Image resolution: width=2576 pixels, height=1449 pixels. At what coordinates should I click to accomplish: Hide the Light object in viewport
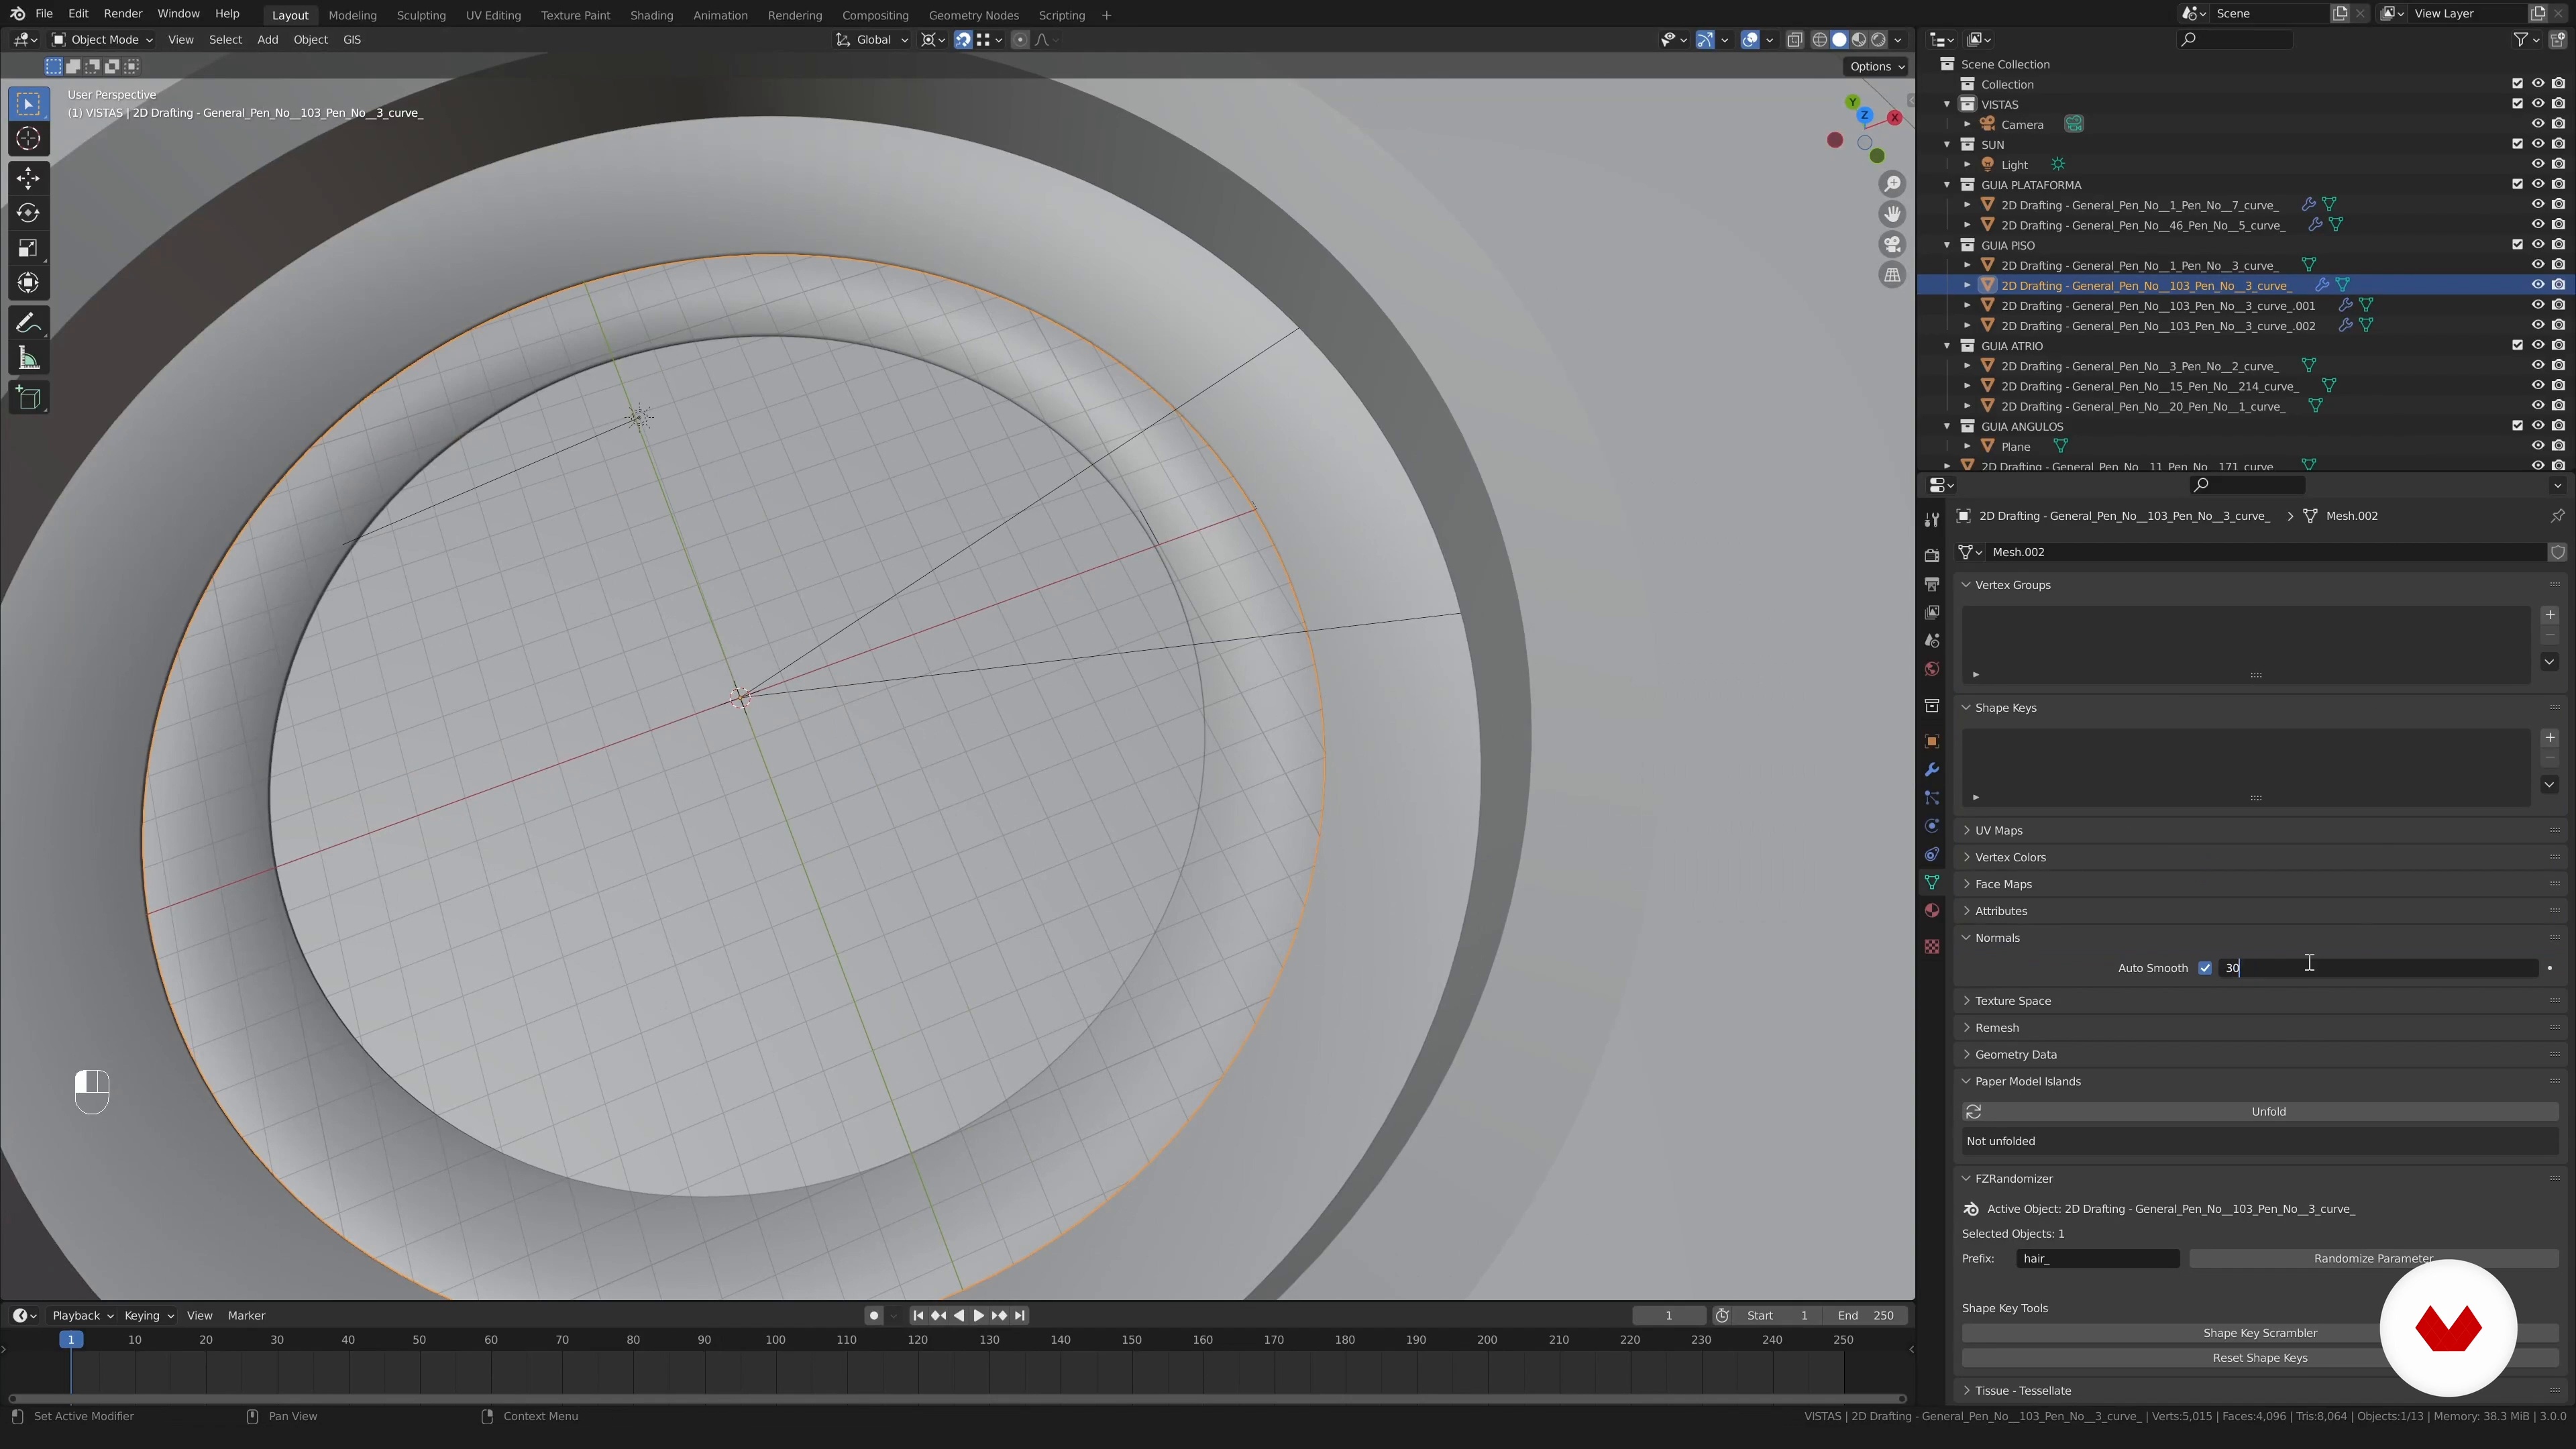click(2537, 164)
